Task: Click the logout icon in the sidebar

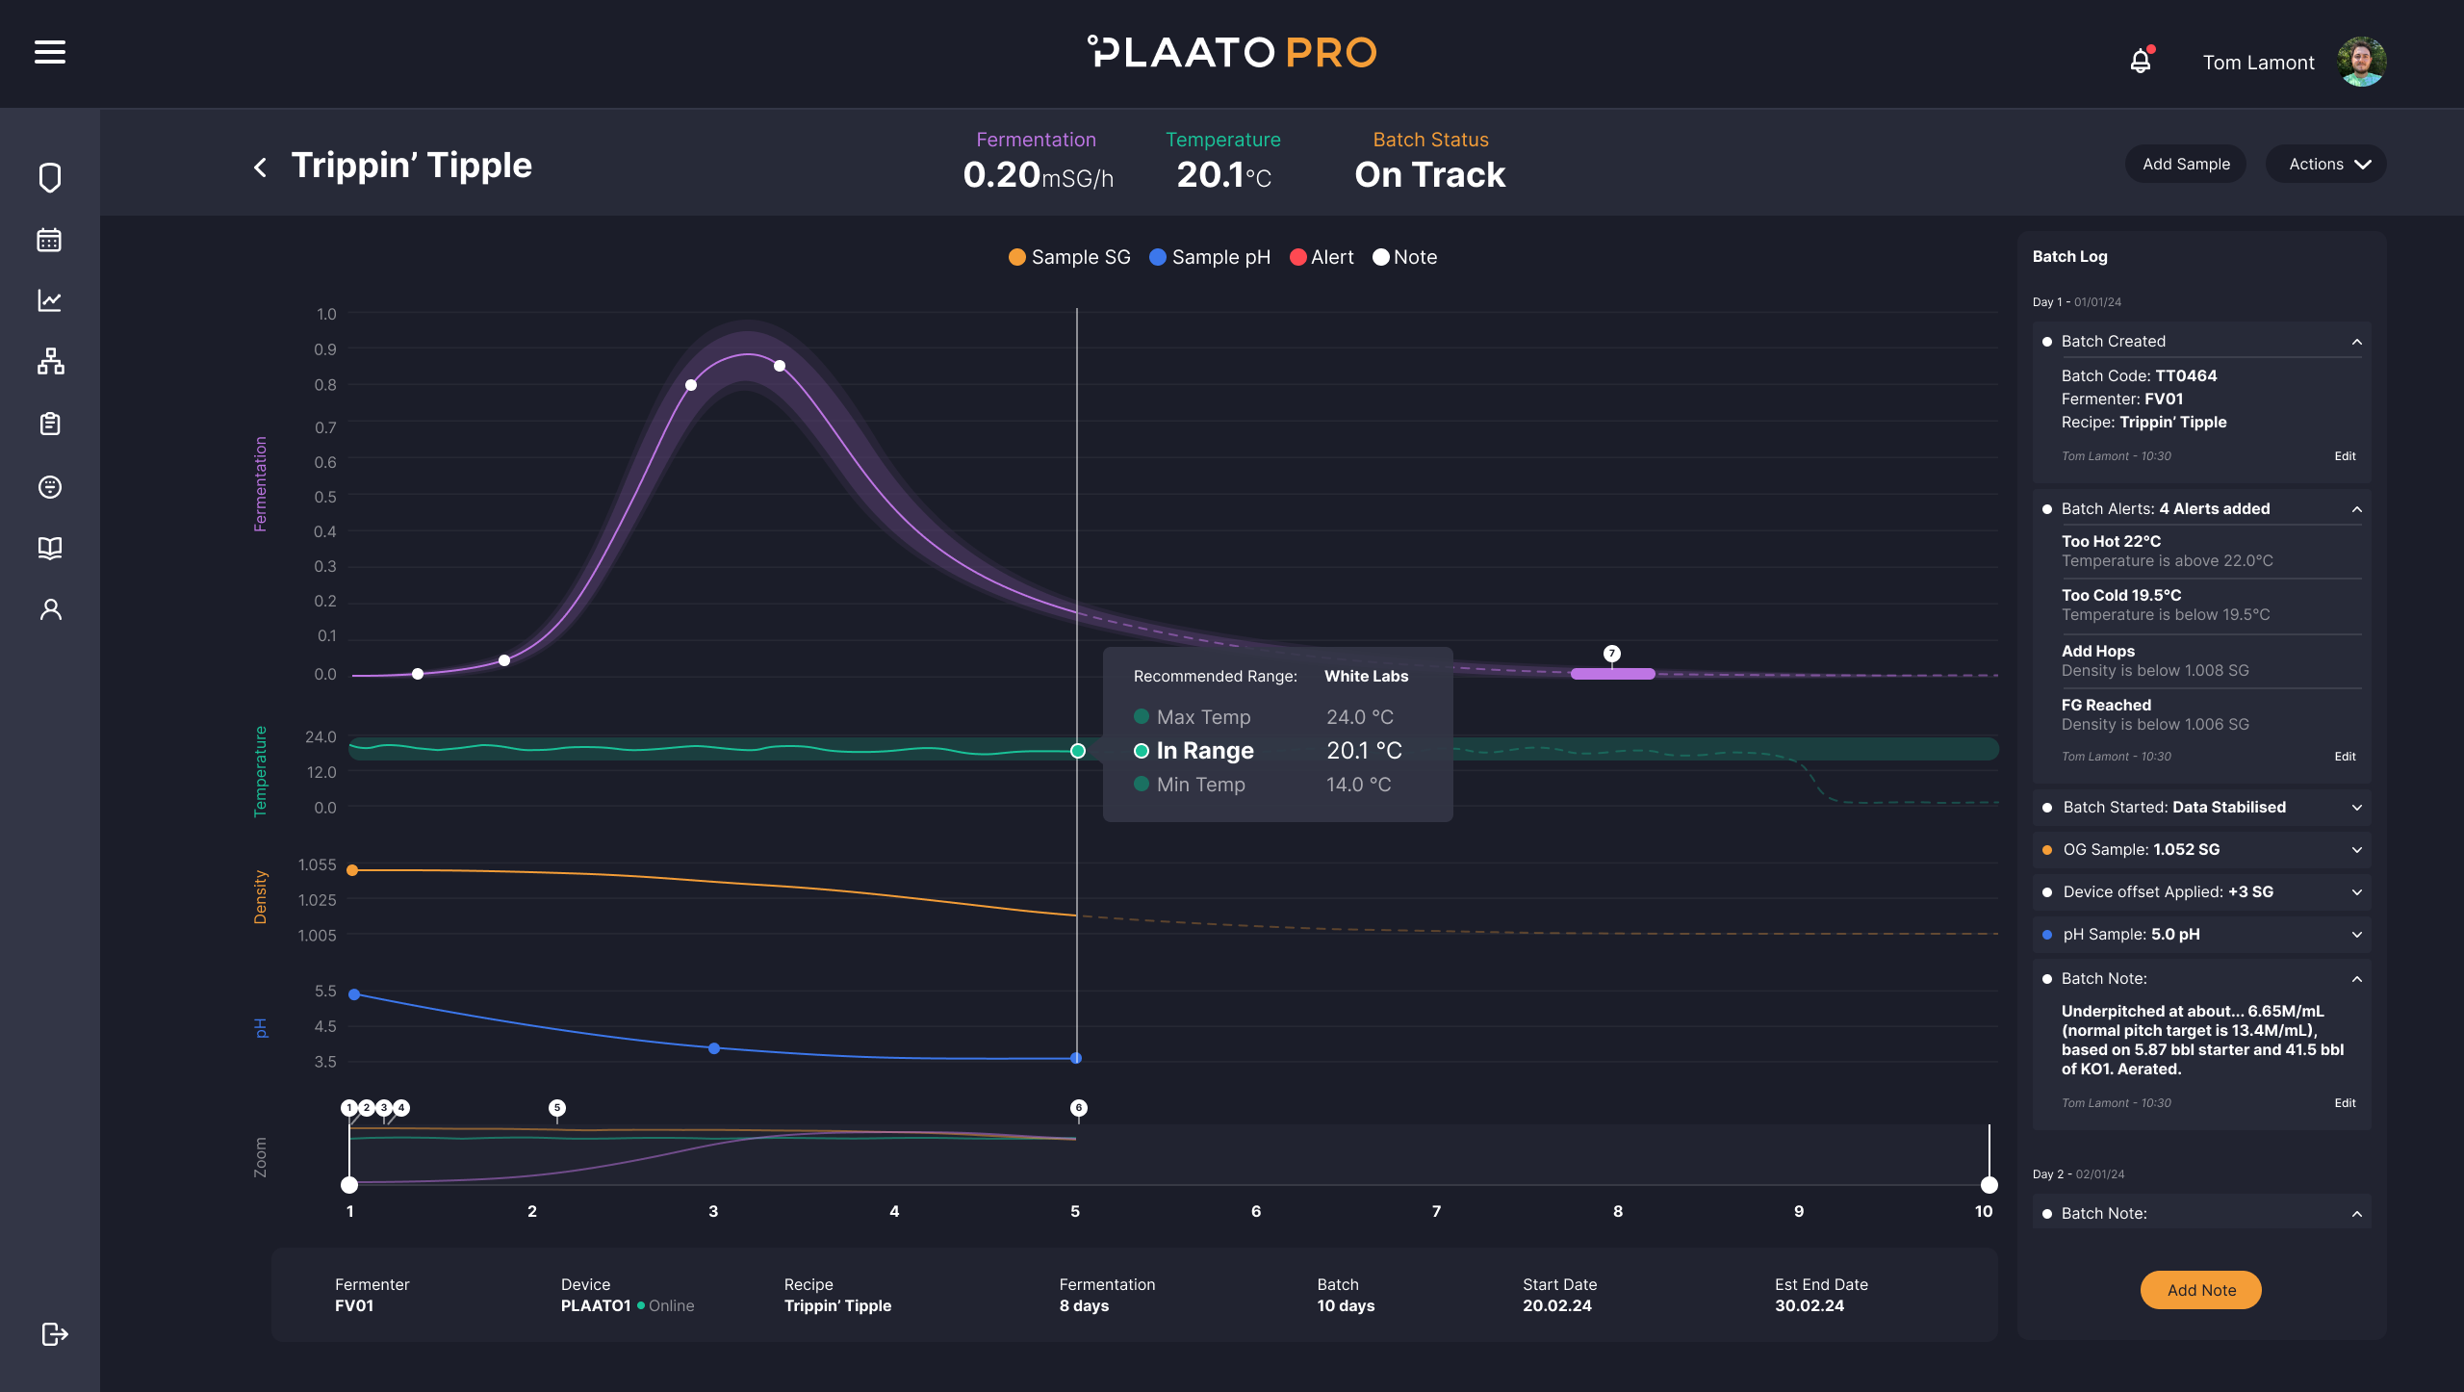Action: point(54,1333)
